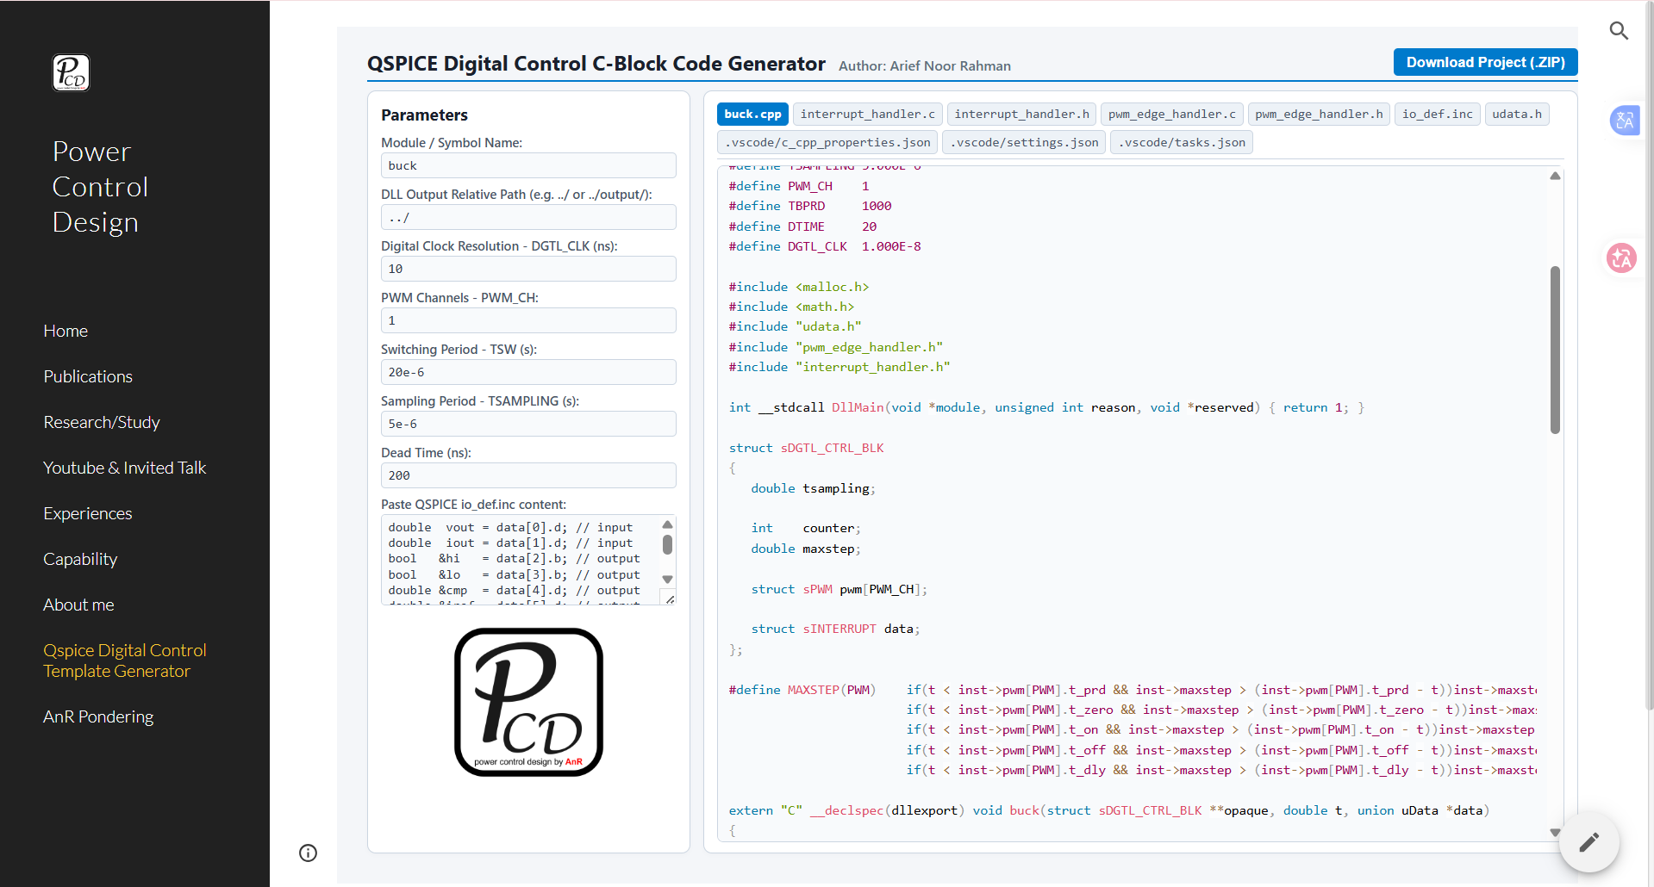Open the Capability page
The image size is (1654, 887).
click(80, 559)
